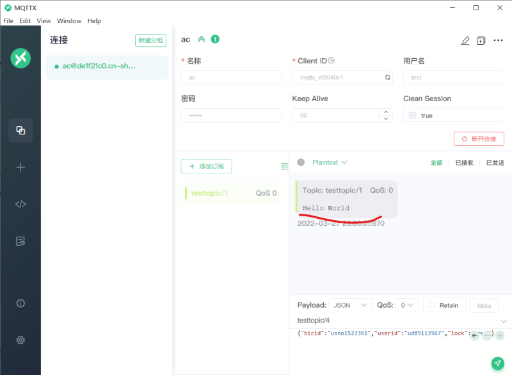Click the 新建分组 new group button
The image size is (512, 375).
pos(150,40)
